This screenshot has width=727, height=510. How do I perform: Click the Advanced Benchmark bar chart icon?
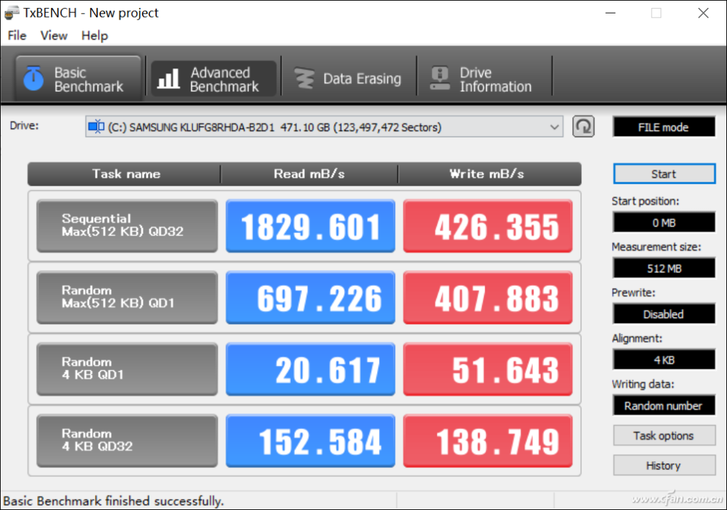pyautogui.click(x=168, y=79)
